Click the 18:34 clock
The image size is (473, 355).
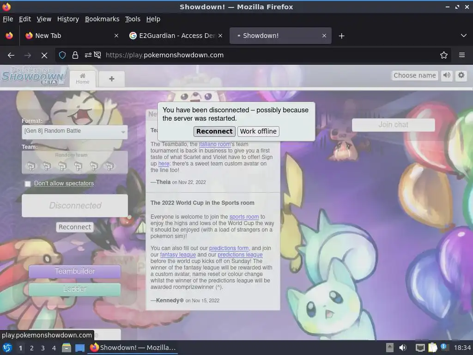462,348
